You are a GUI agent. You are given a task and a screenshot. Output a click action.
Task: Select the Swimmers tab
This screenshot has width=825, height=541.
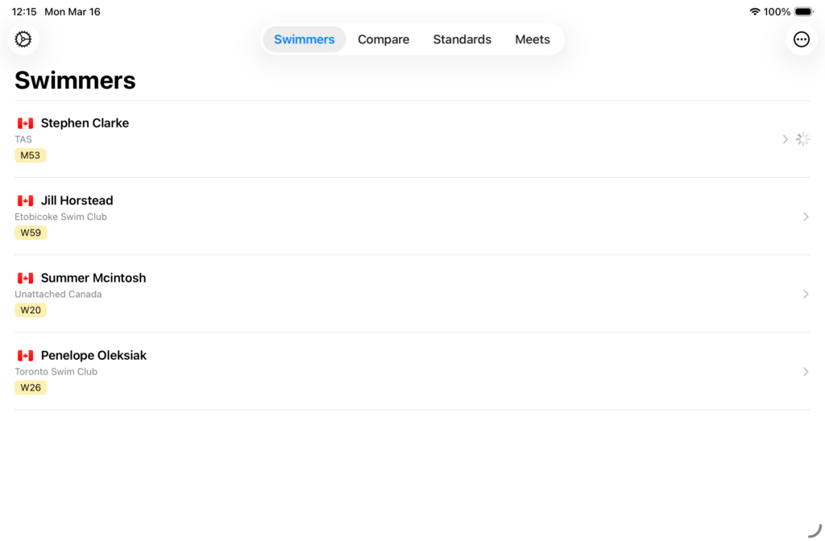(x=305, y=39)
